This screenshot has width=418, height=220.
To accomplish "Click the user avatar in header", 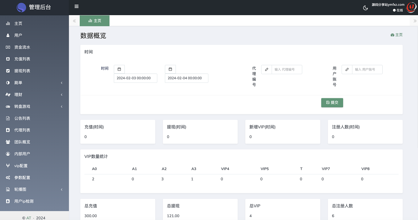I will click(411, 7).
